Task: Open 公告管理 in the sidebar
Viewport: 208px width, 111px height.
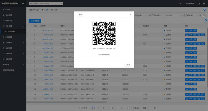Action: 13,59
